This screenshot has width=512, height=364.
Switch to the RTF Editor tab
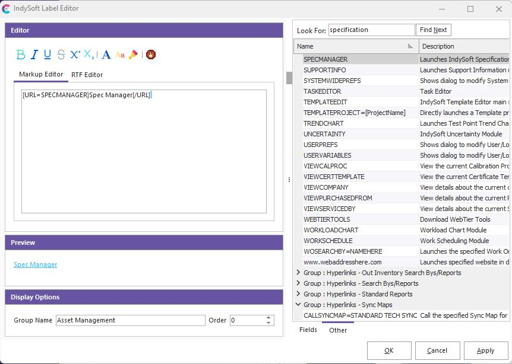pyautogui.click(x=87, y=75)
